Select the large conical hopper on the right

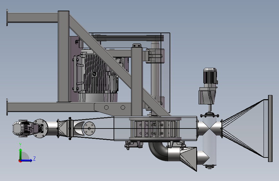[x=247, y=129]
